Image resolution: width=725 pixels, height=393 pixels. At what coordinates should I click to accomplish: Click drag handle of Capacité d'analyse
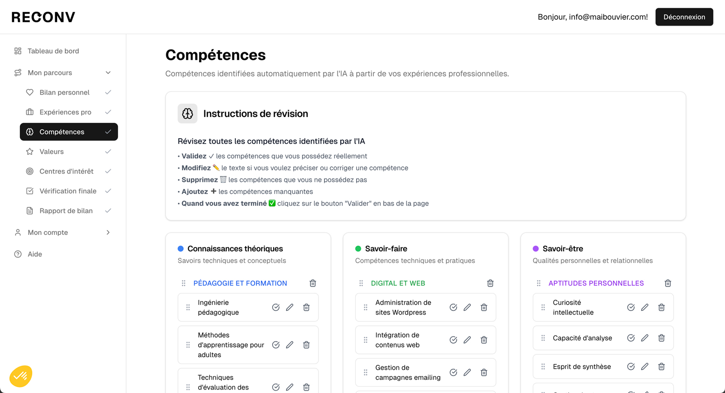543,338
